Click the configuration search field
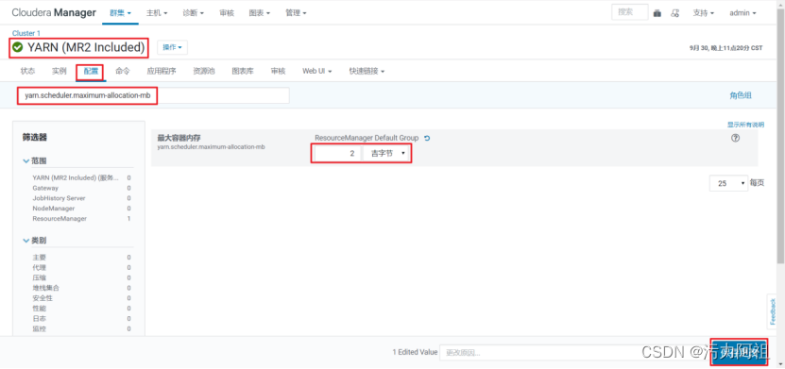Screen dimensions: 785x369 tap(153, 95)
